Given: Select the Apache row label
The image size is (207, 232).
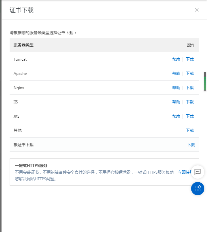Looking at the screenshot, I should pyautogui.click(x=20, y=74).
